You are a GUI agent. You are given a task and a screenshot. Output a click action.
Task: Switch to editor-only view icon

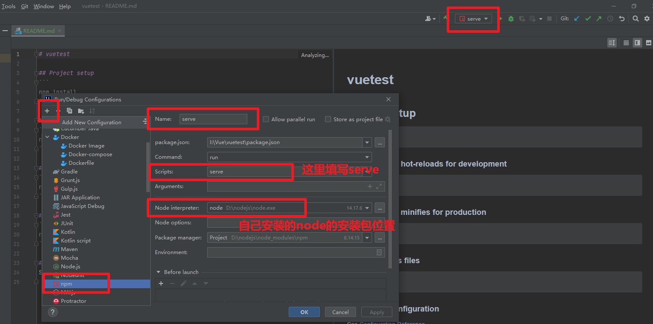pos(626,42)
